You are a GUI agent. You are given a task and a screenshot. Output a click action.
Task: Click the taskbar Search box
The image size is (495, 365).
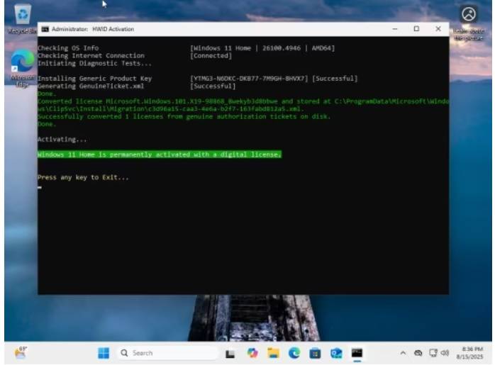pos(168,353)
